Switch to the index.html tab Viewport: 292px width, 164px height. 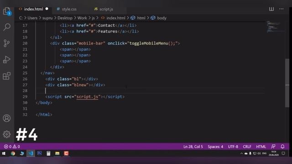click(33, 9)
